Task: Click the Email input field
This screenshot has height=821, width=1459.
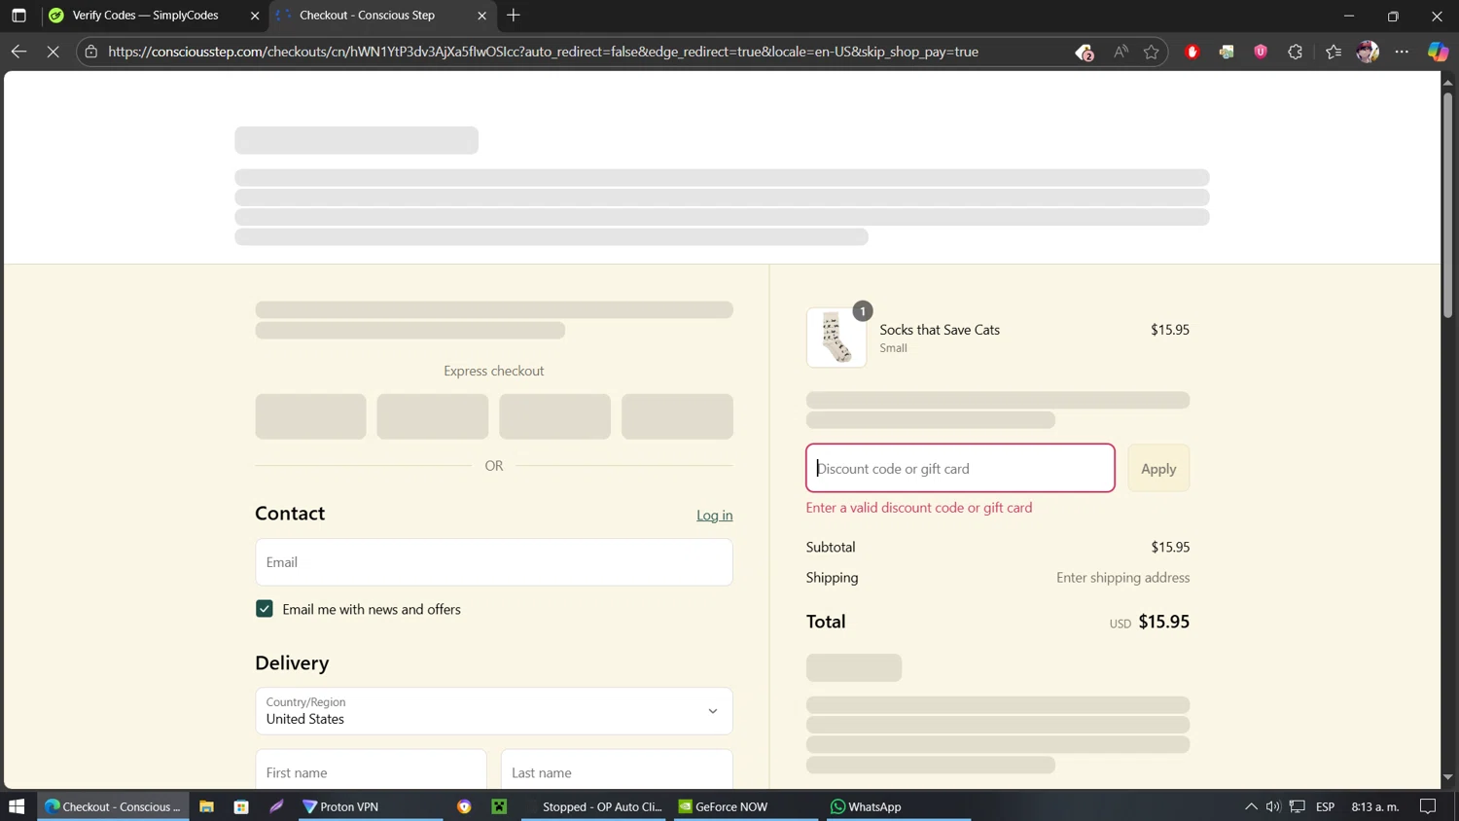Action: [x=494, y=562]
